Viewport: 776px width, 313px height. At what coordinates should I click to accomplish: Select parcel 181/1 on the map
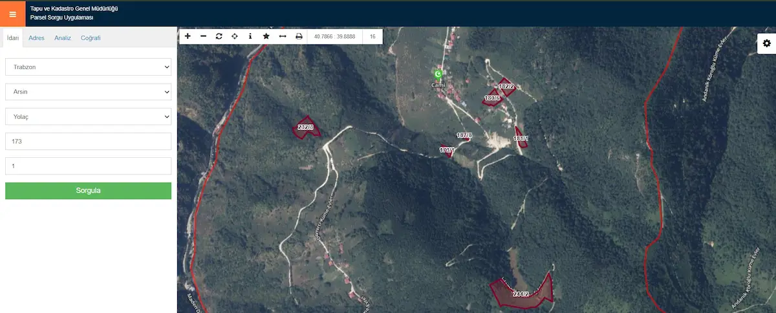point(521,138)
